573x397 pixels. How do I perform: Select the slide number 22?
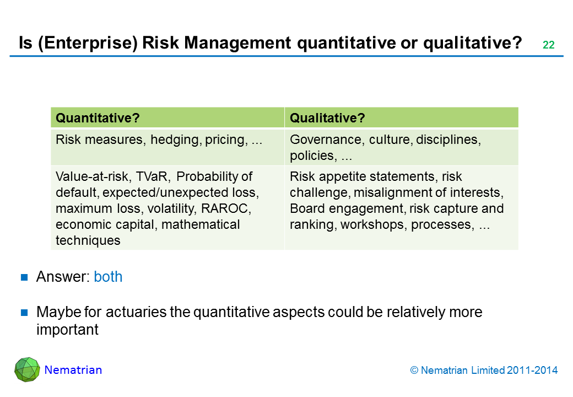[x=548, y=45]
